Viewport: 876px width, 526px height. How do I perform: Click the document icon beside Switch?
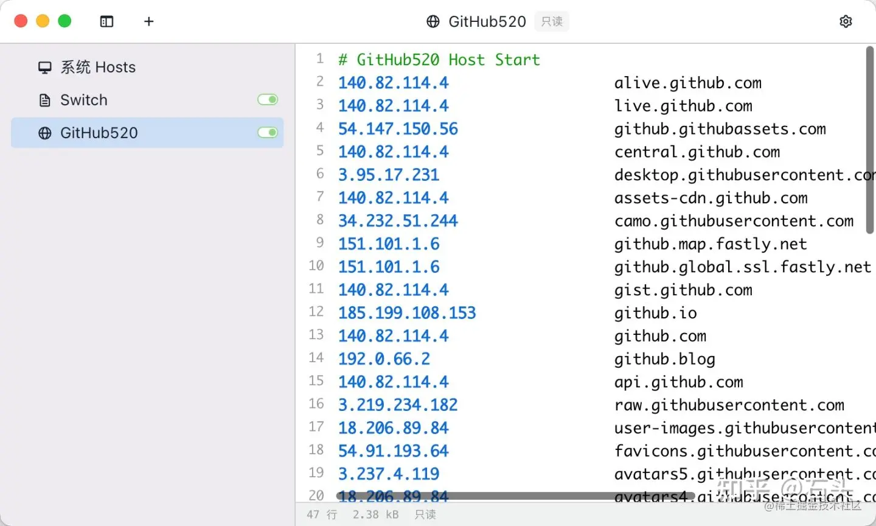click(45, 100)
